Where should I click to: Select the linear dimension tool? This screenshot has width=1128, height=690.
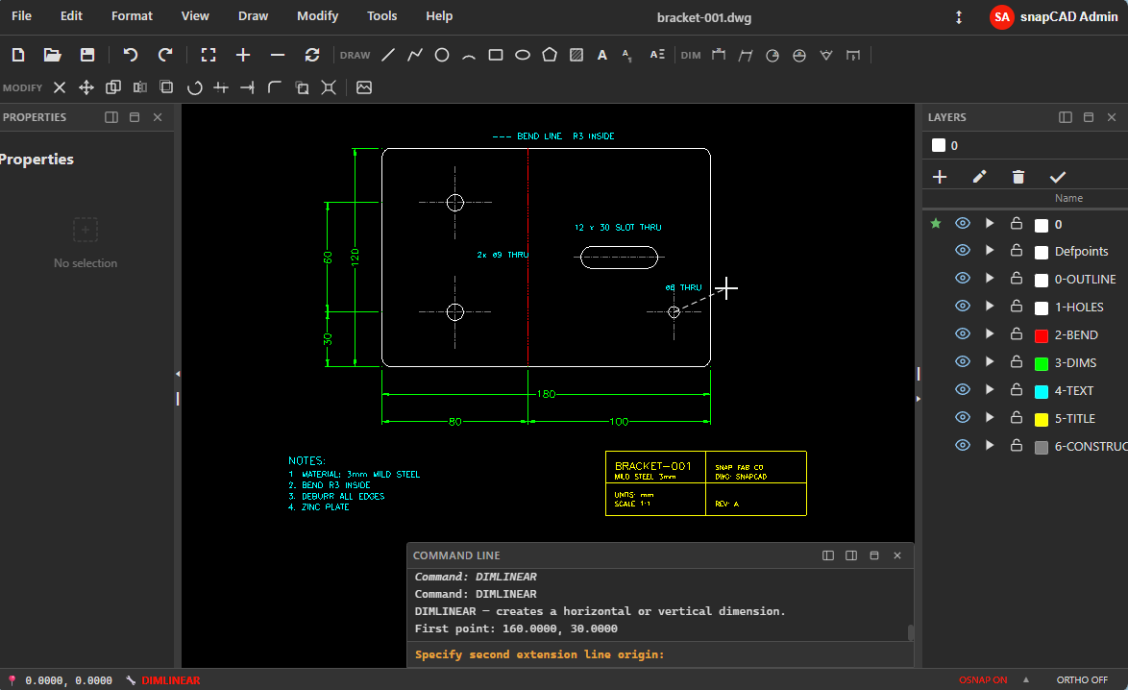click(x=719, y=55)
